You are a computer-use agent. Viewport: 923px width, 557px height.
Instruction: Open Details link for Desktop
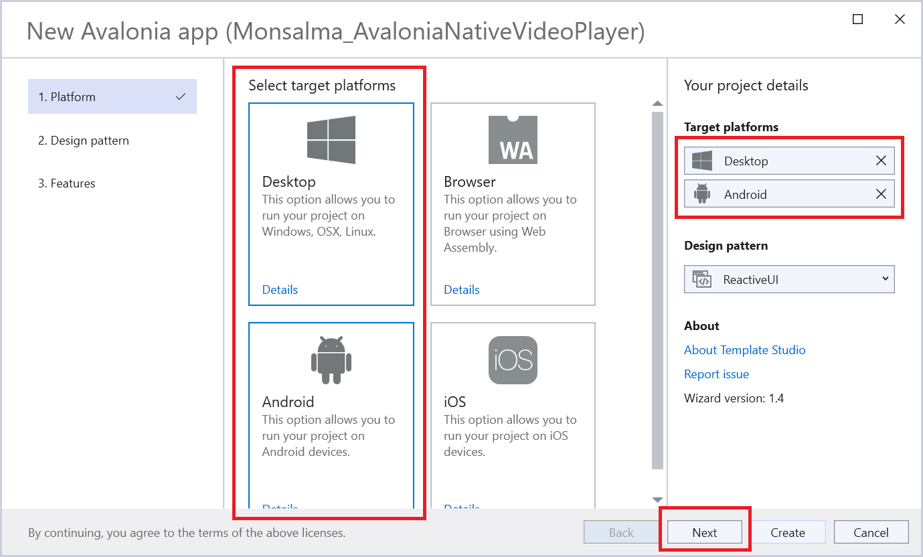point(280,290)
